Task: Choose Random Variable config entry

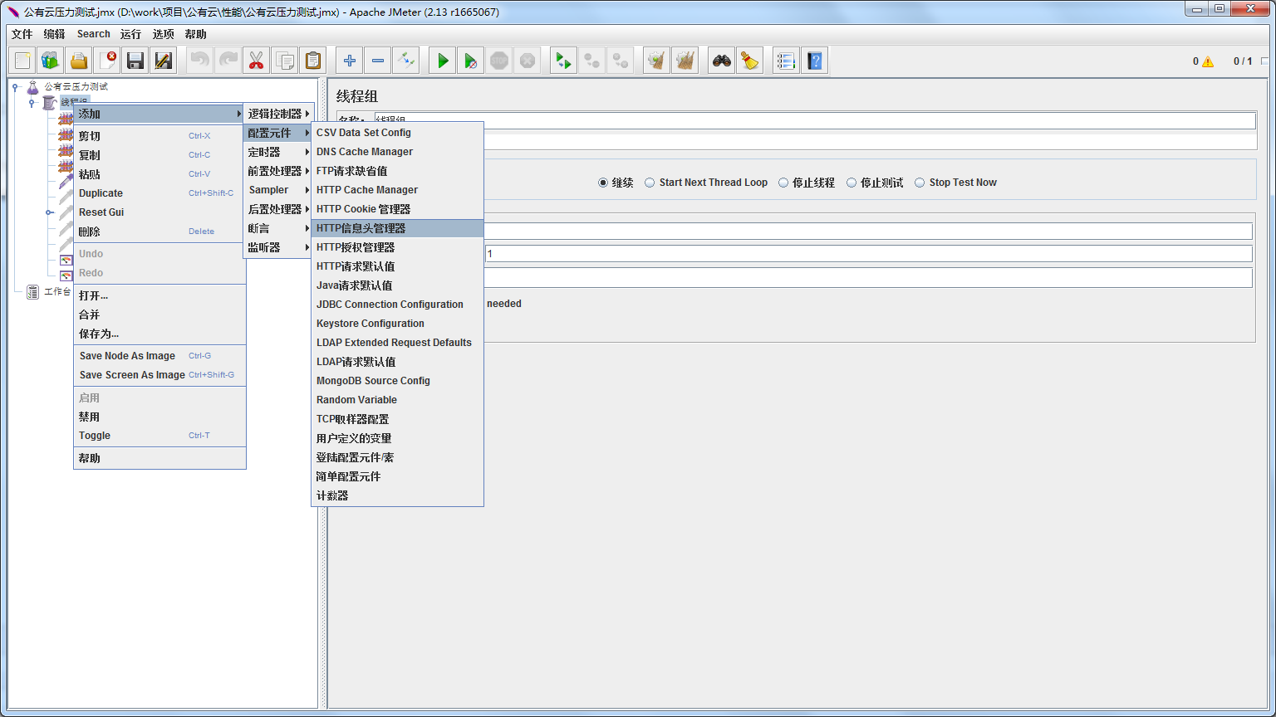Action: (397, 400)
